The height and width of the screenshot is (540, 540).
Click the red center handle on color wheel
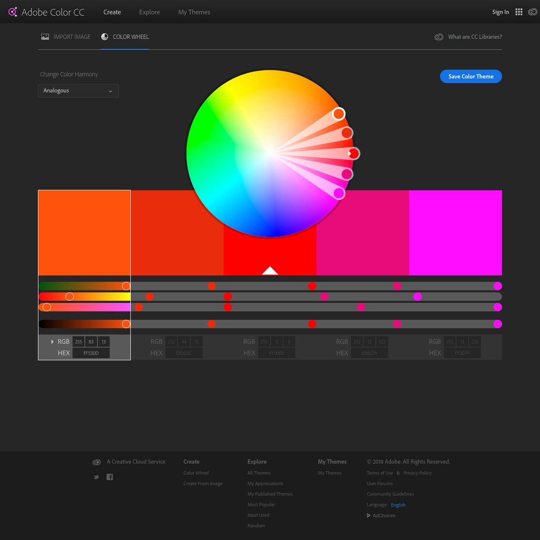354,154
